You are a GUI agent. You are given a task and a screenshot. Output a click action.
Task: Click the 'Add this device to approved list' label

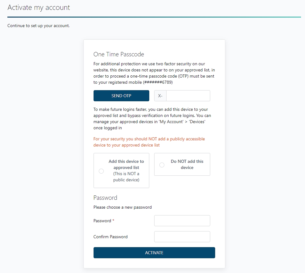126,164
